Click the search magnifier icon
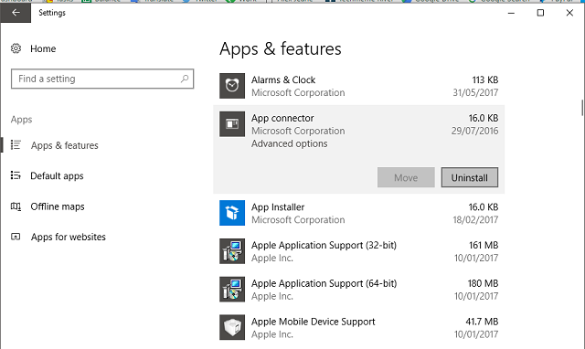The image size is (585, 349). [x=185, y=79]
